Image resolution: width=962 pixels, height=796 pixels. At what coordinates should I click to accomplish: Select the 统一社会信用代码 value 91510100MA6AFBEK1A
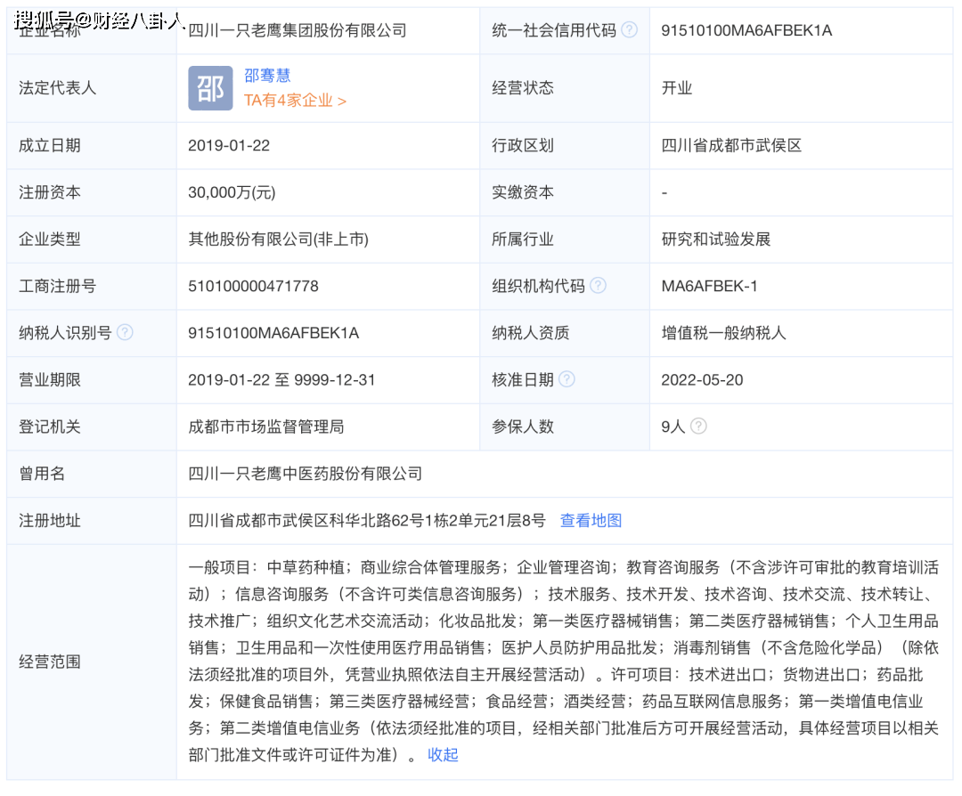746,30
